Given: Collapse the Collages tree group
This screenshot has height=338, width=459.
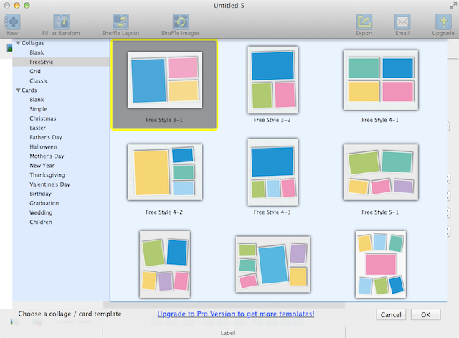Looking at the screenshot, I should click(18, 43).
